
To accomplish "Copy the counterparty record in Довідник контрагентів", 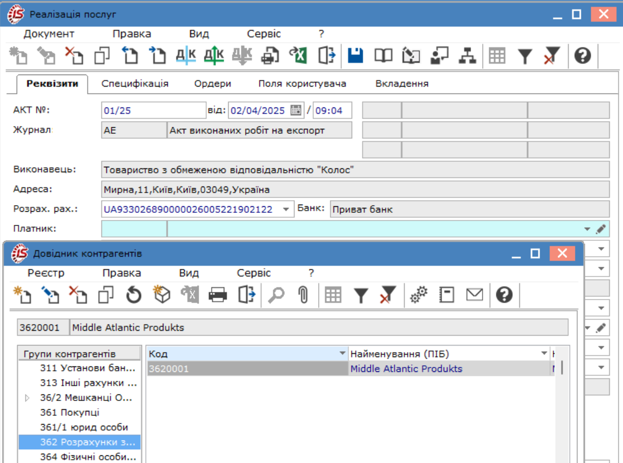I will (106, 295).
